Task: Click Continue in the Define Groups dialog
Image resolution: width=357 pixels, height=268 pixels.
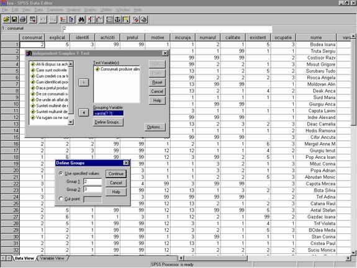Action: pos(116,174)
